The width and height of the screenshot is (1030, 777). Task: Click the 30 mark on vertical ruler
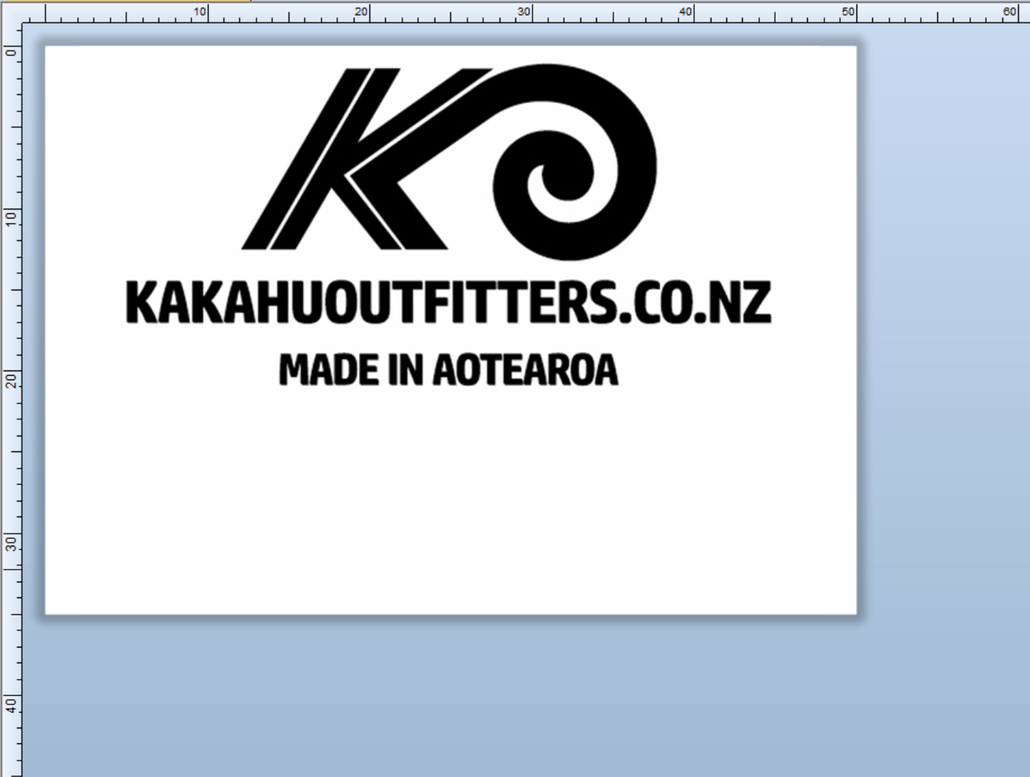coord(10,543)
